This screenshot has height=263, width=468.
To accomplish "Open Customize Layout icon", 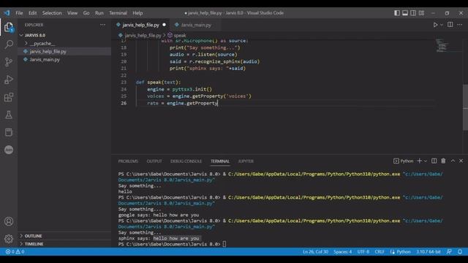I will tap(421, 13).
